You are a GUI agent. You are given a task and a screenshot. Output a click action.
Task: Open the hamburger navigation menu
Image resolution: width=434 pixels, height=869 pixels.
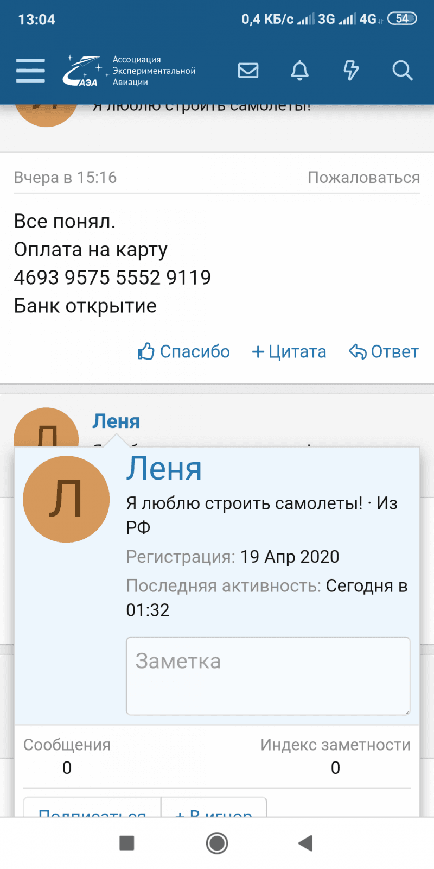pyautogui.click(x=30, y=71)
